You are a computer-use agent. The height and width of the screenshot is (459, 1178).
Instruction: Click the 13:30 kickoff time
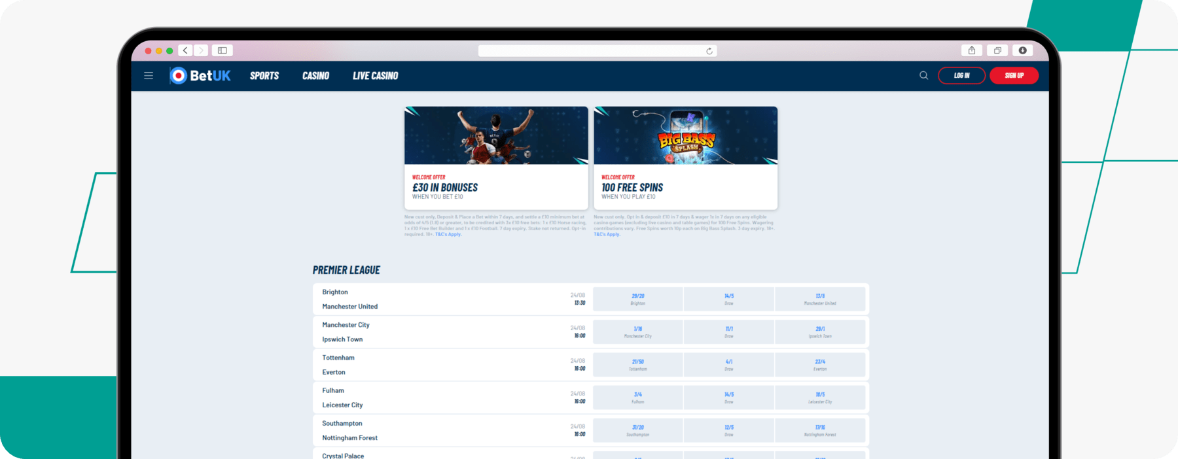(x=580, y=303)
